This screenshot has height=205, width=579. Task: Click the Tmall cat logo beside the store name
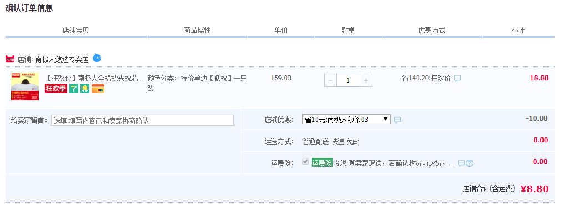click(10, 59)
